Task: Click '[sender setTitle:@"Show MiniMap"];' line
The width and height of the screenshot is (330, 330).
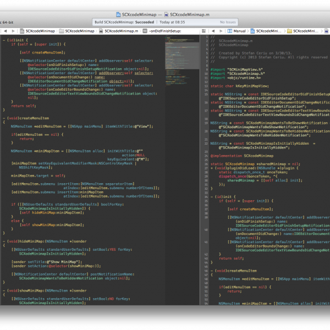Action: [x=47, y=262]
